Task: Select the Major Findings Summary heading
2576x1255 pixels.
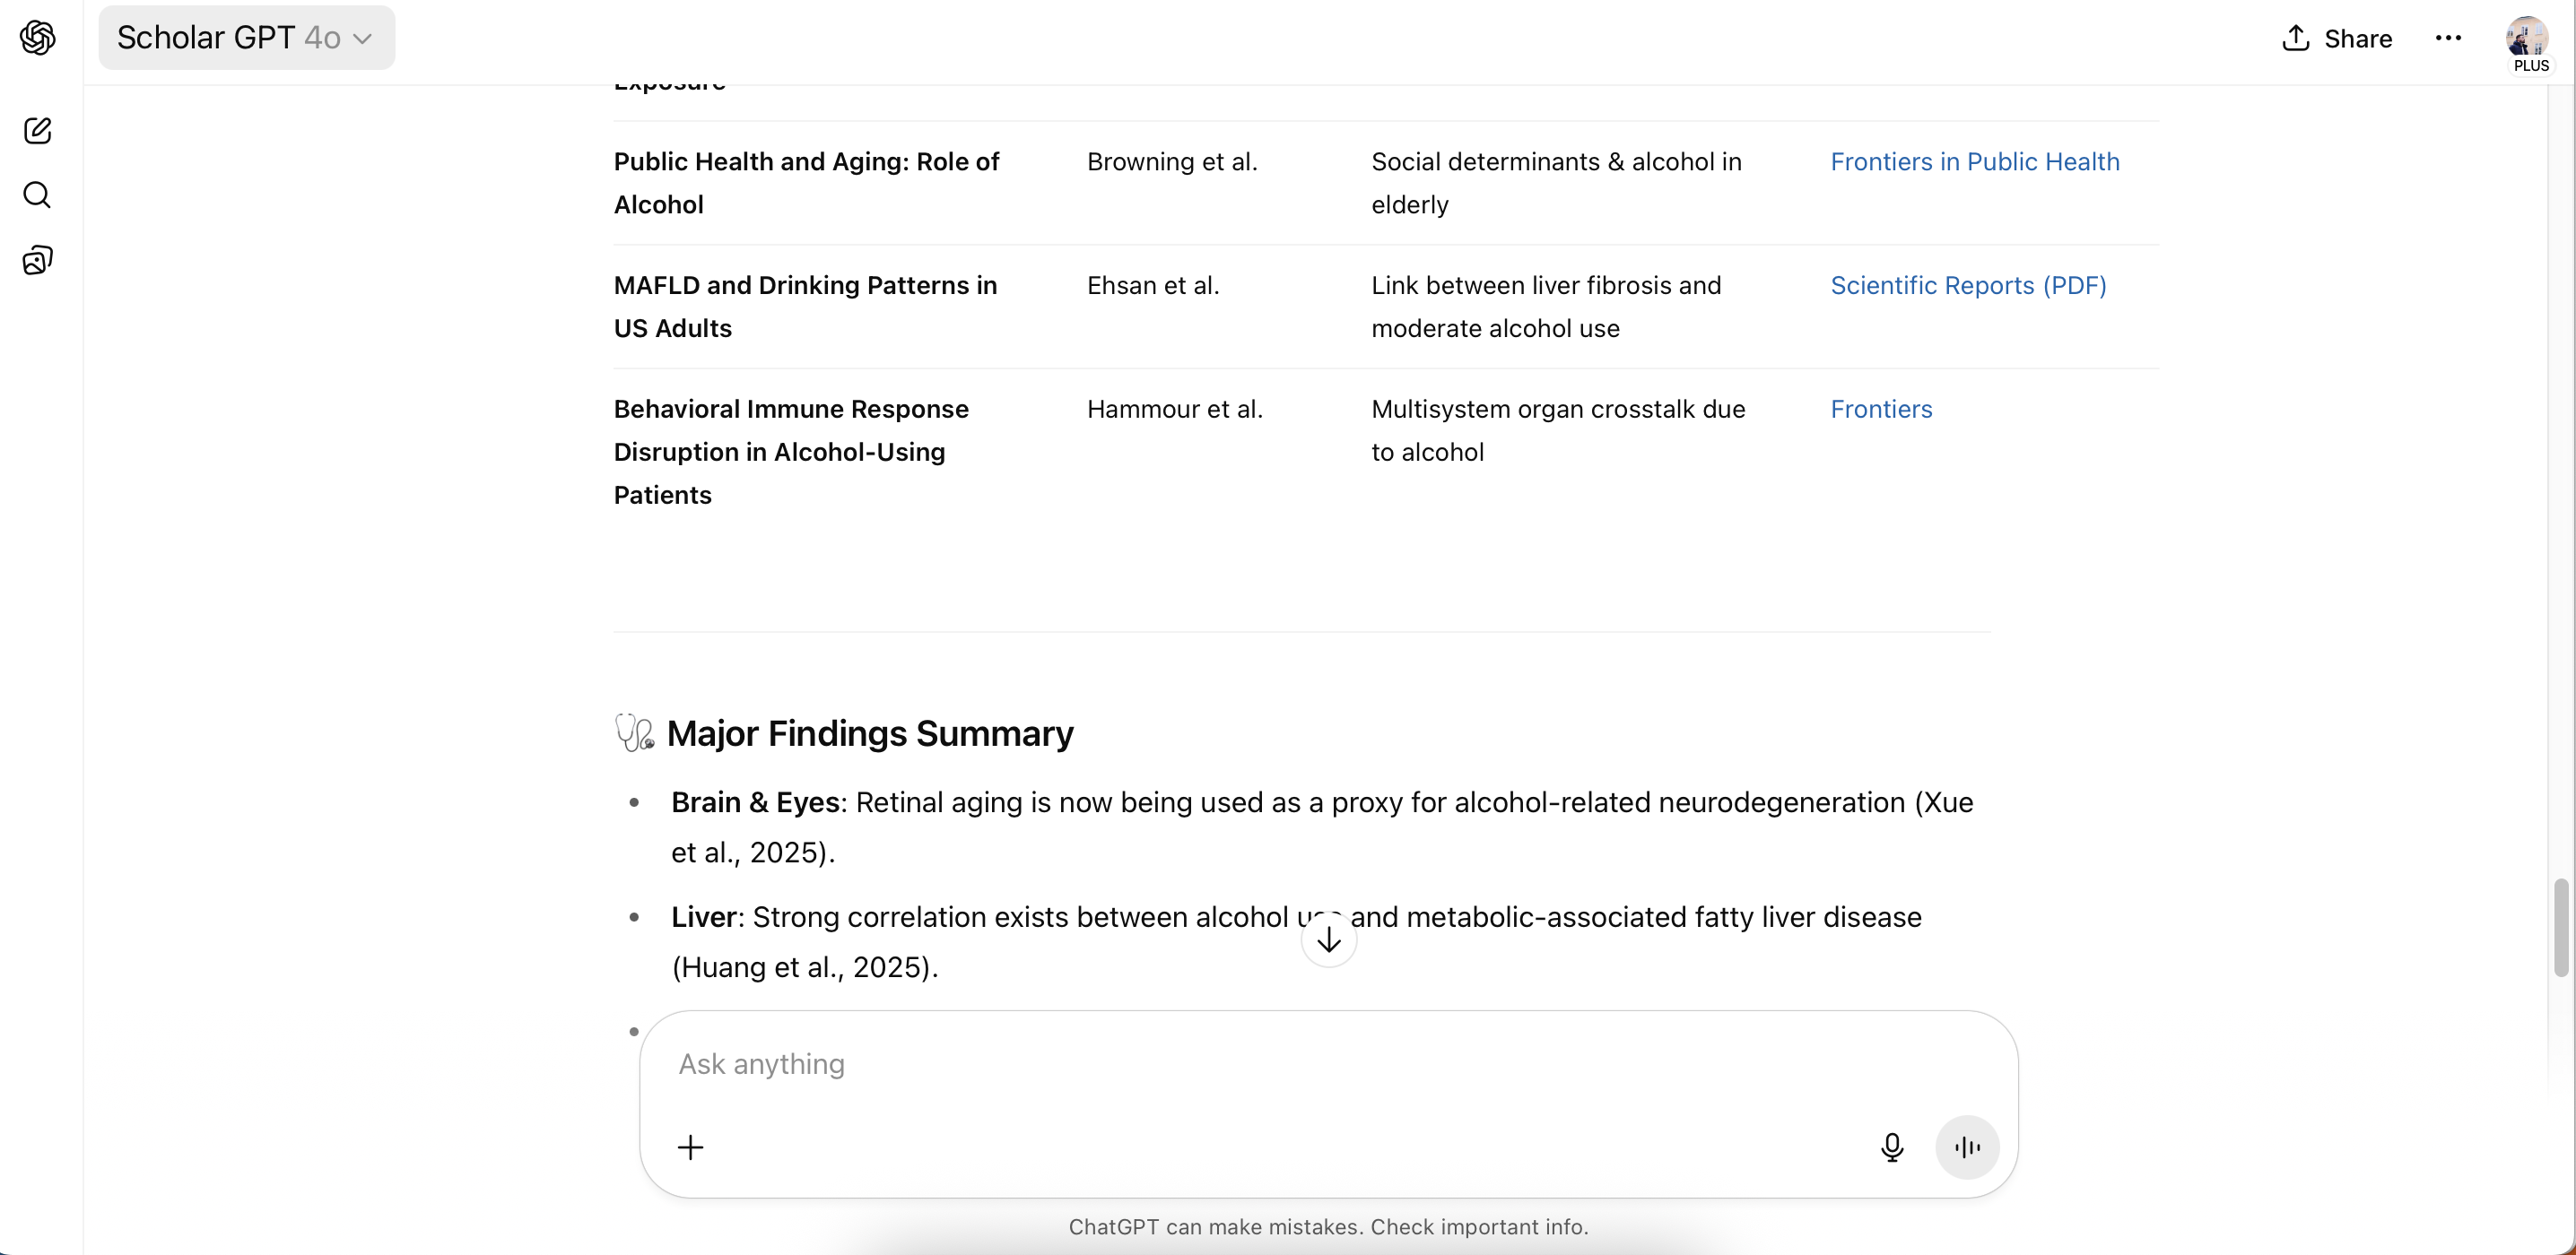Action: [x=869, y=733]
